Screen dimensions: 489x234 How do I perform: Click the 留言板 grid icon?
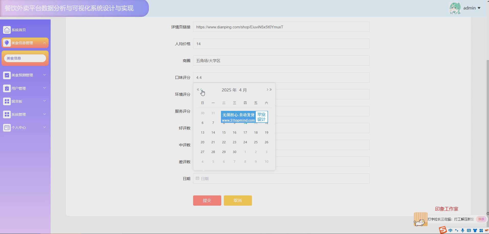click(x=7, y=101)
